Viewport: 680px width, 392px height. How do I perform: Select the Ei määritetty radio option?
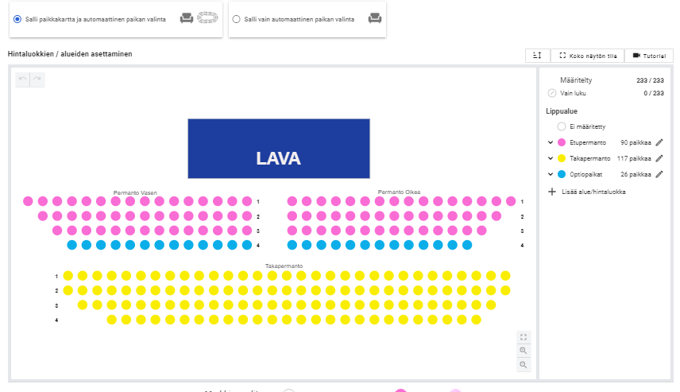coord(562,126)
